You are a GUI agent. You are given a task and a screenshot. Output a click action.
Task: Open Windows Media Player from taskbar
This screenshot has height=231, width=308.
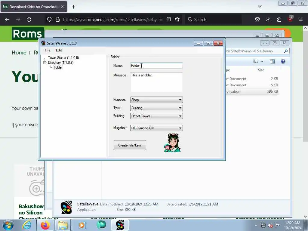(x=82, y=225)
